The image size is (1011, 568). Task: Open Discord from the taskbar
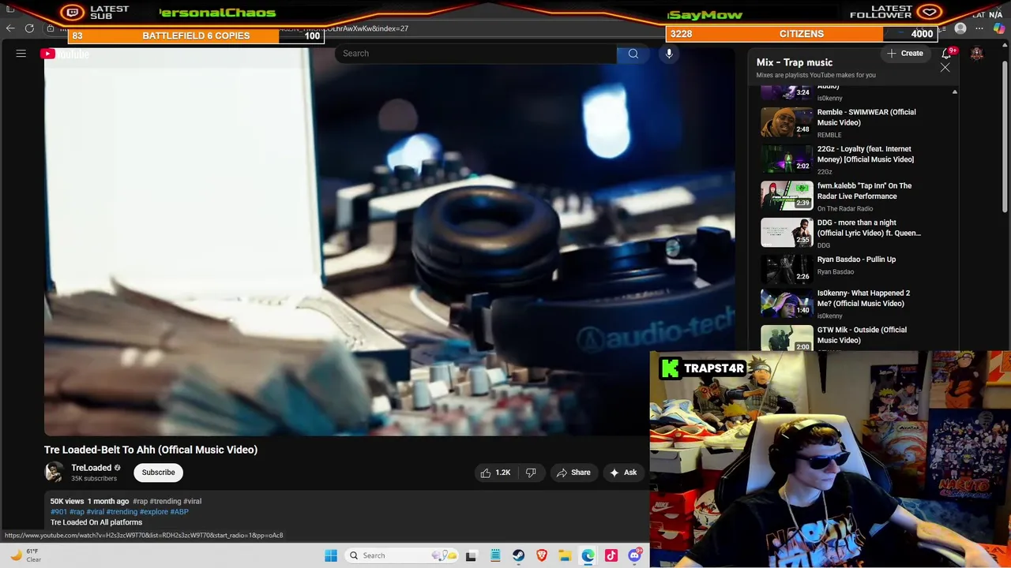coord(634,555)
